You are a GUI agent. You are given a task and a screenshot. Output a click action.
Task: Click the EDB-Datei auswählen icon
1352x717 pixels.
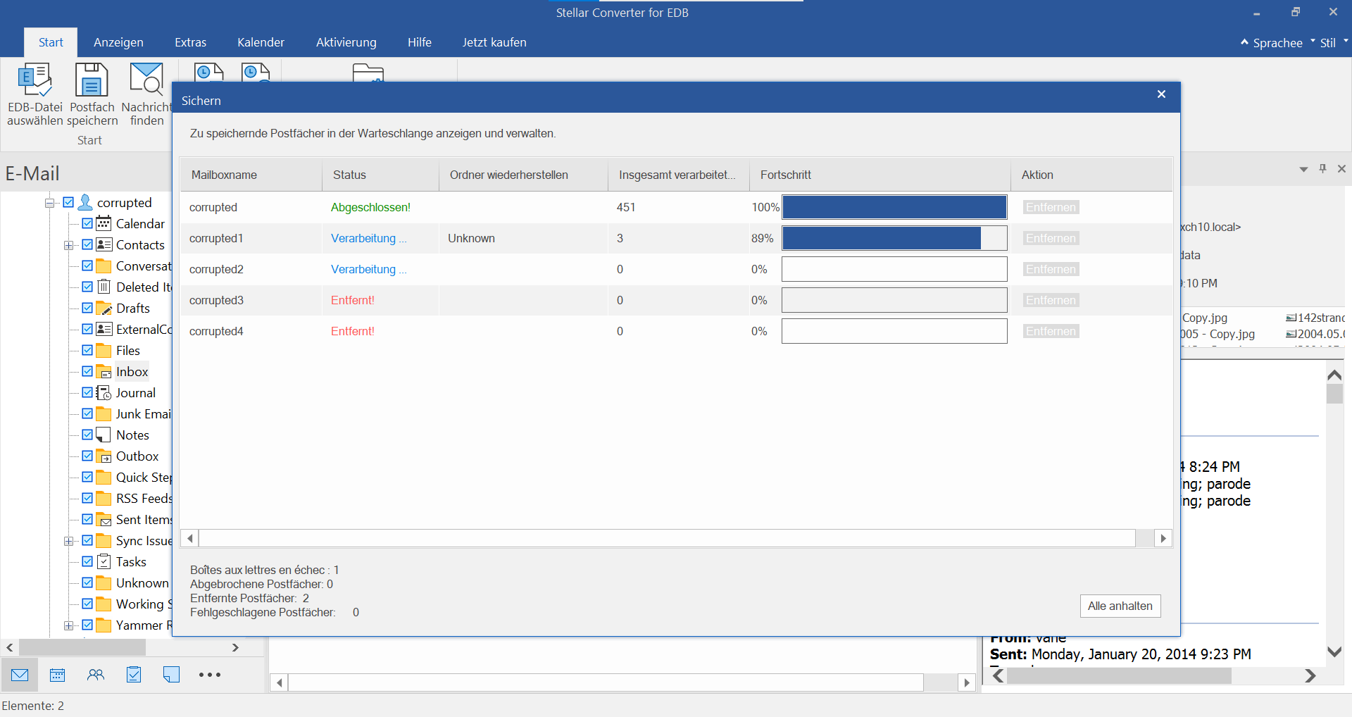point(35,80)
